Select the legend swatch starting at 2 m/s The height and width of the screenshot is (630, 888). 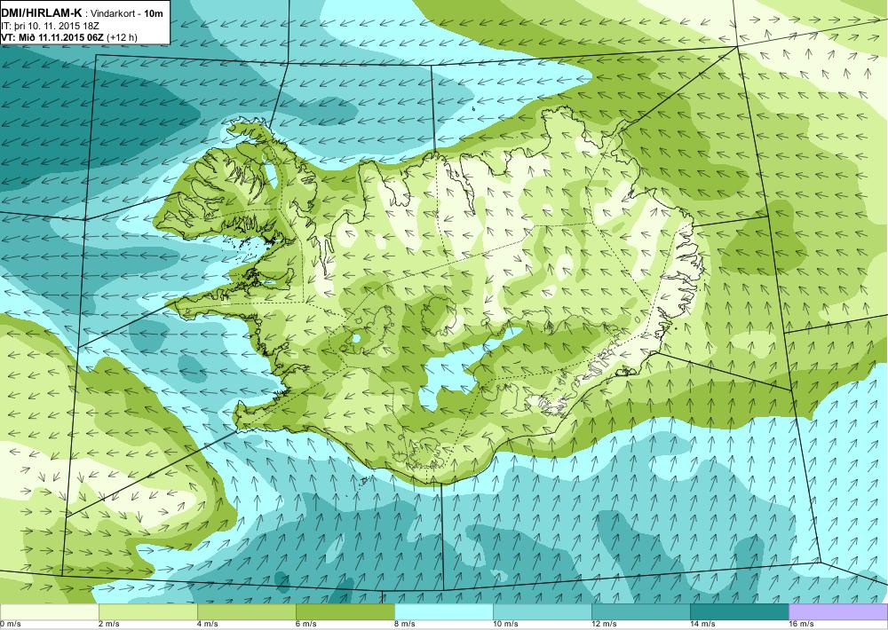(147, 612)
